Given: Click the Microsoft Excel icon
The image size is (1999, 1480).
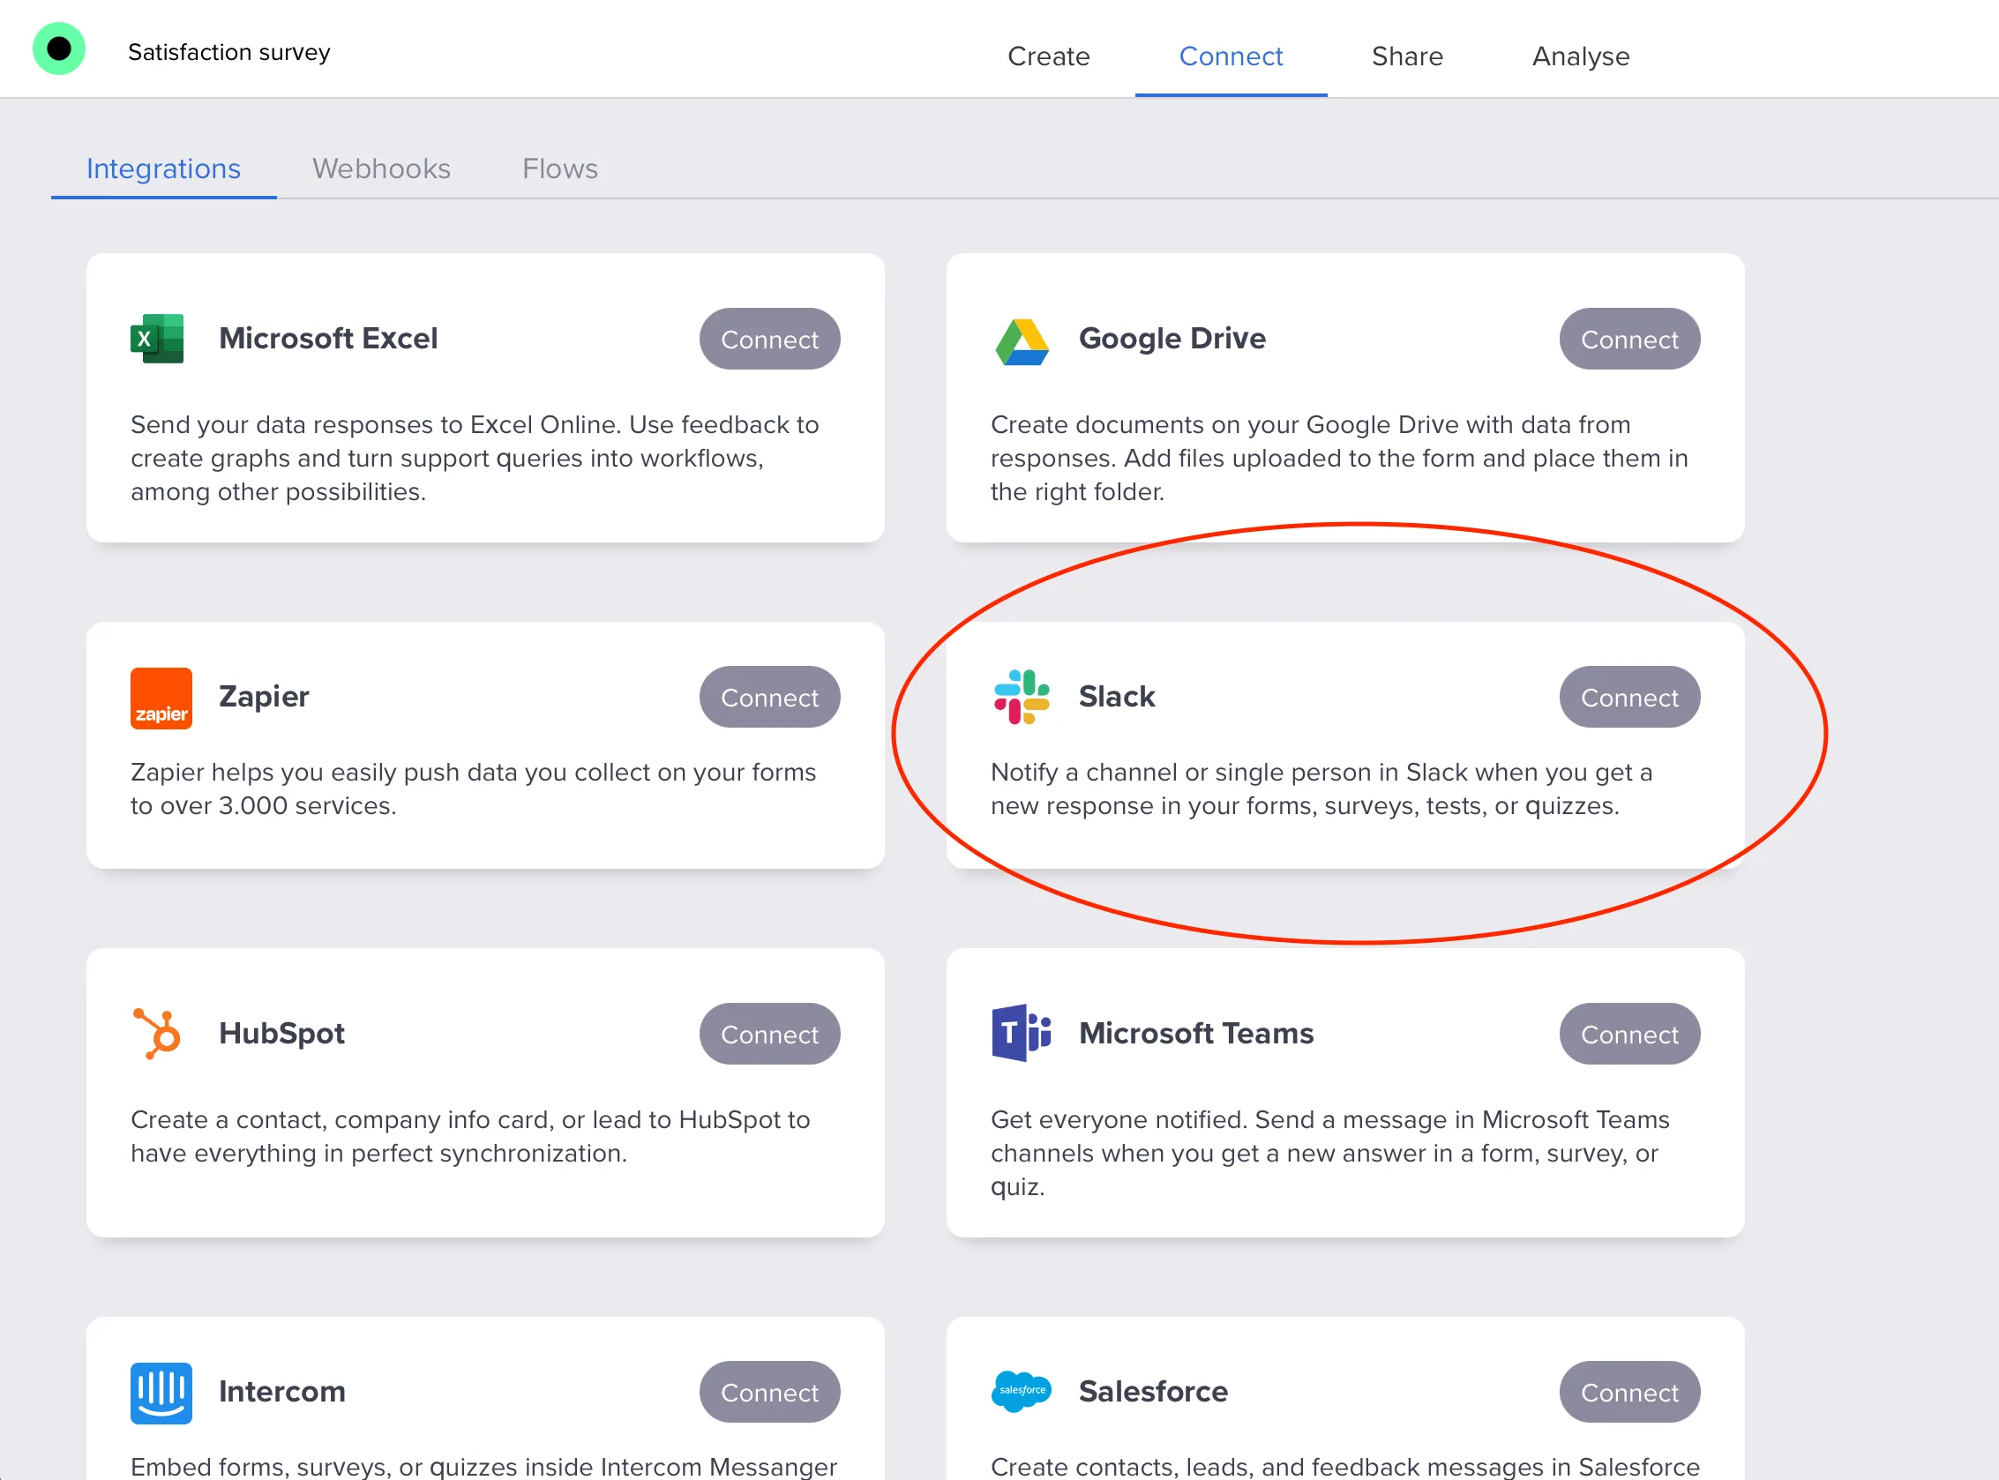Looking at the screenshot, I should pos(158,339).
